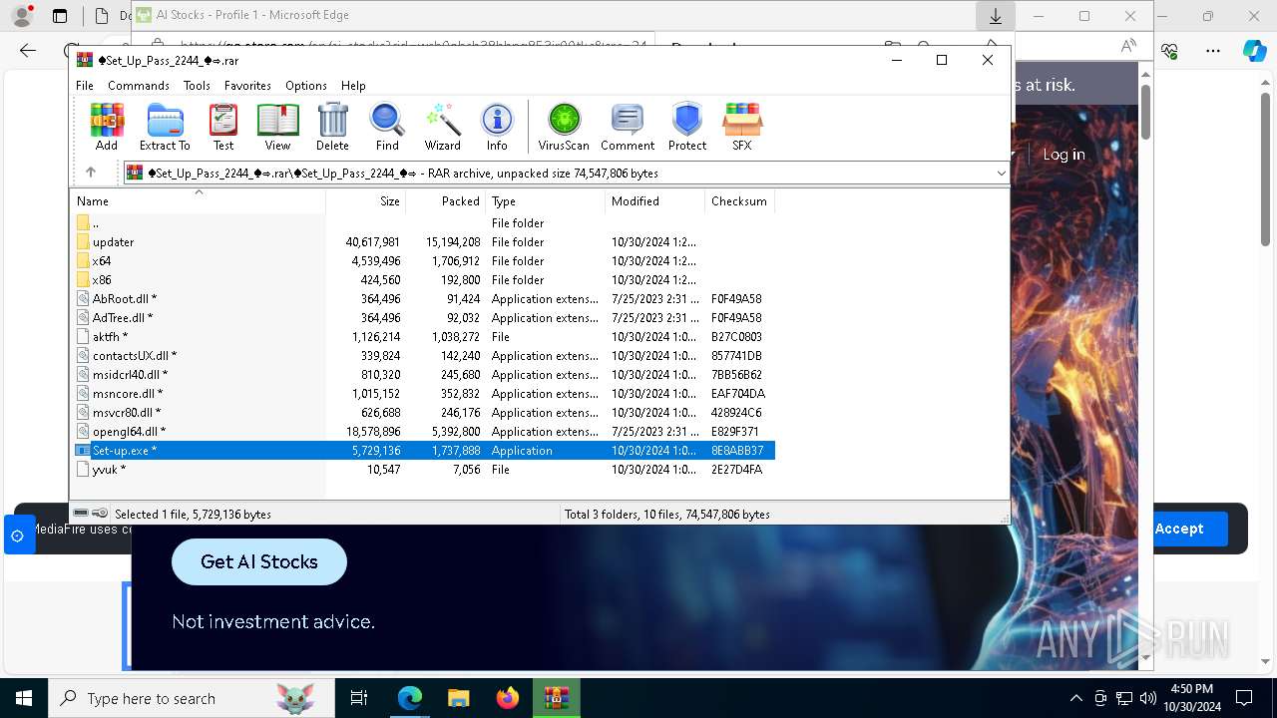
Task: Sort by Size column header
Action: 366,201
